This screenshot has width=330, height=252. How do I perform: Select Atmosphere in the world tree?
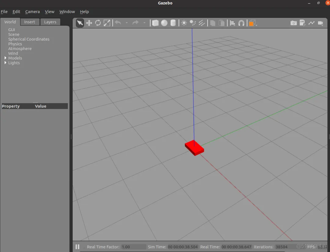click(20, 49)
